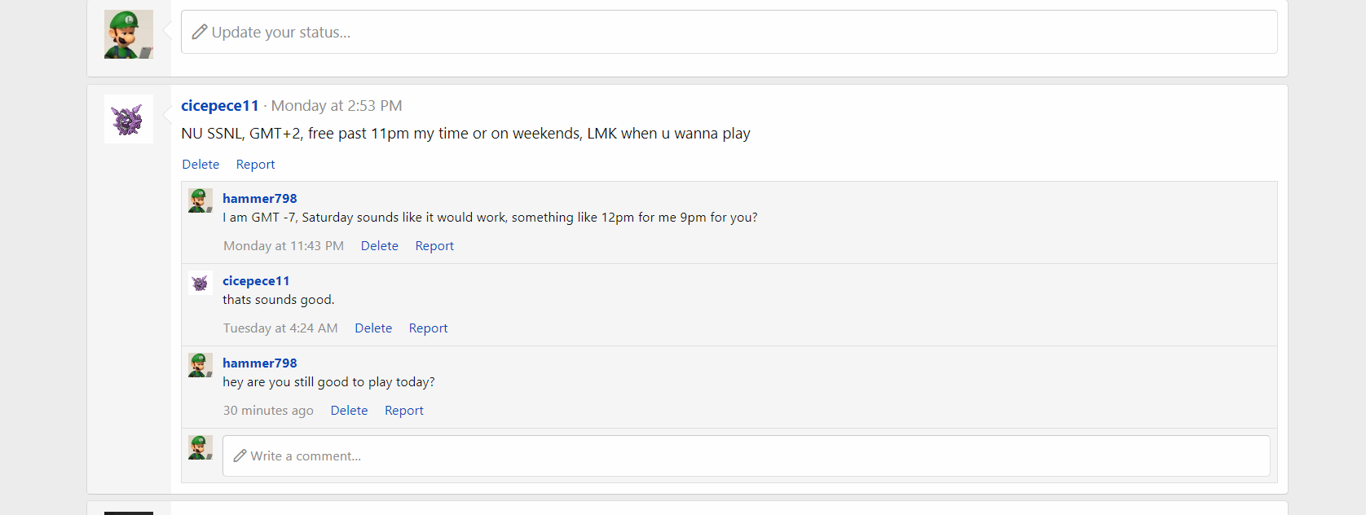Click hammer798's avatar on 'still good to play' comment
Image resolution: width=1366 pixels, height=515 pixels.
[200, 365]
